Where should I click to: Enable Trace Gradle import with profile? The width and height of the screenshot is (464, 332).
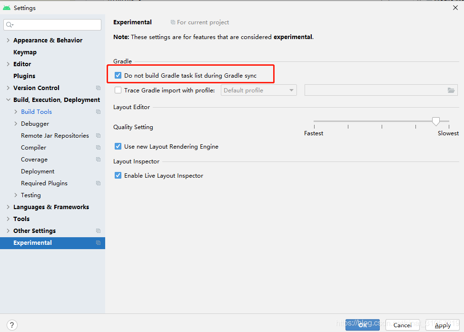coord(118,90)
